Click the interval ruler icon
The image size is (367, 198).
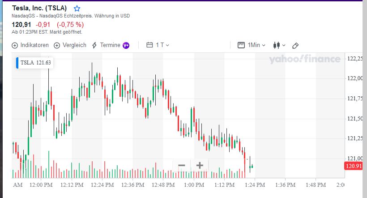click(x=241, y=45)
